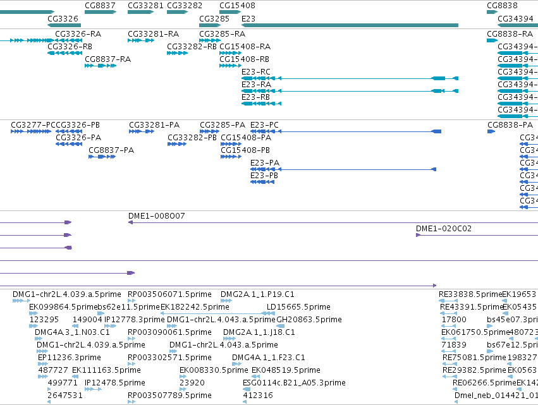Image resolution: width=538 pixels, height=405 pixels.
Task: Select the IP12778.3prime EST label
Action: pos(135,320)
